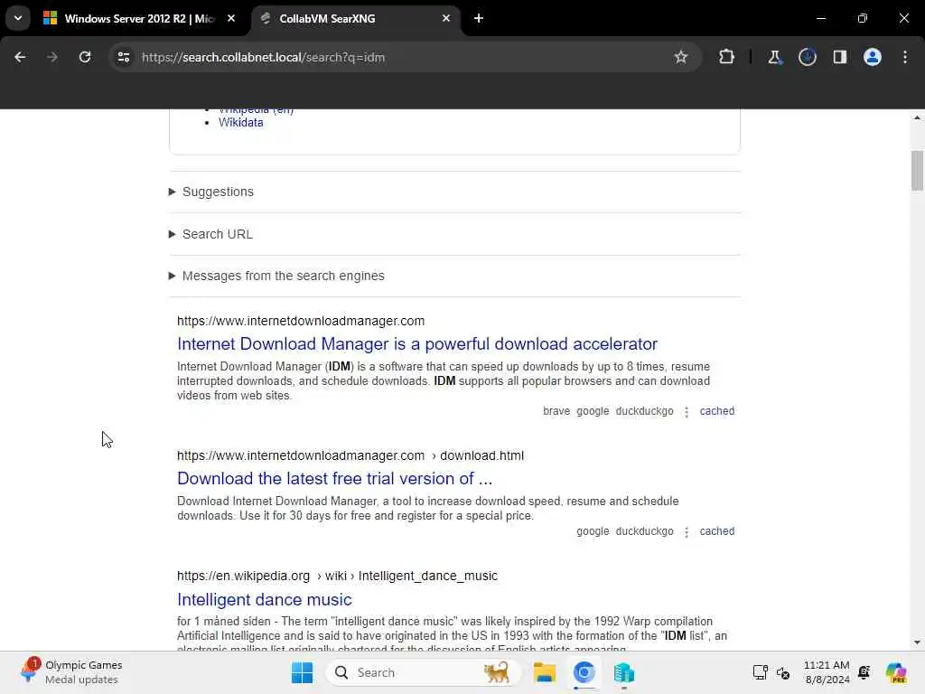Open a new browser tab
The width and height of the screenshot is (925, 694).
pyautogui.click(x=479, y=18)
